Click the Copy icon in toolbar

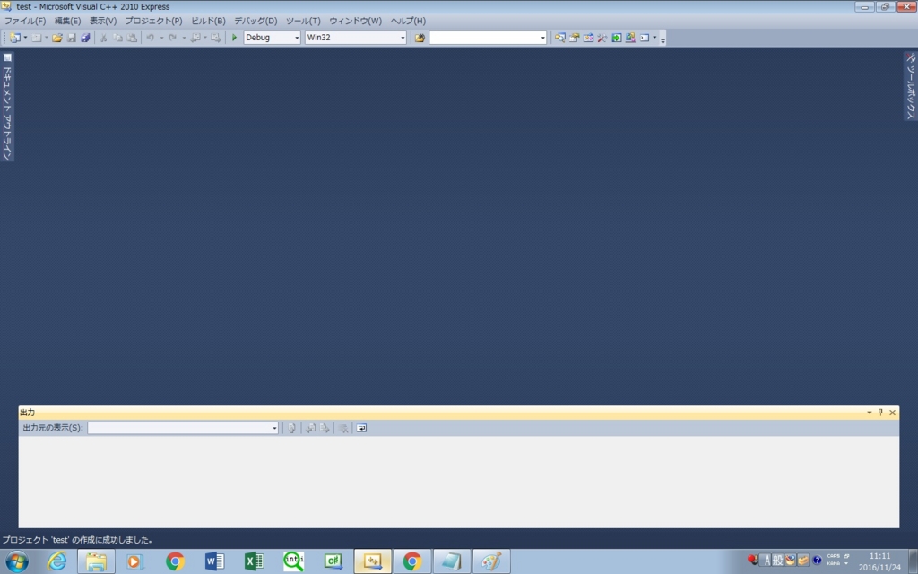pyautogui.click(x=117, y=38)
